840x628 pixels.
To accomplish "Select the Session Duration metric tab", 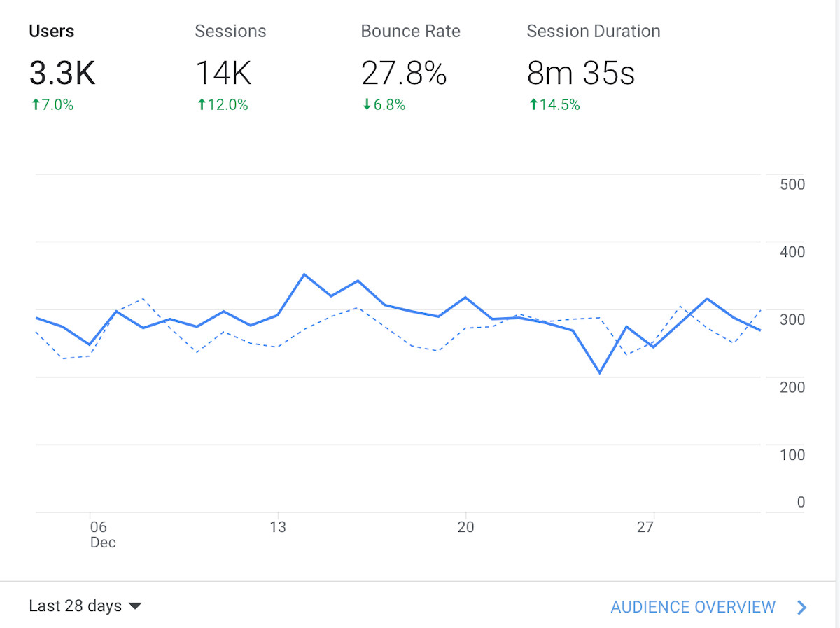I will pos(593,32).
